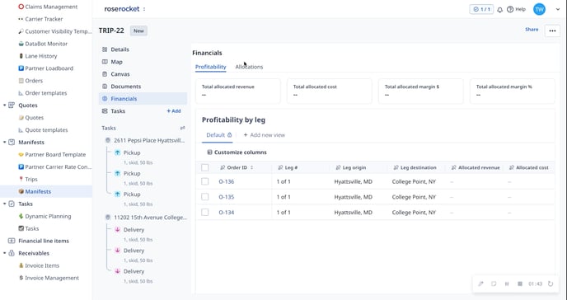
Task: Switch to the Allocations tab
Action: 249,67
